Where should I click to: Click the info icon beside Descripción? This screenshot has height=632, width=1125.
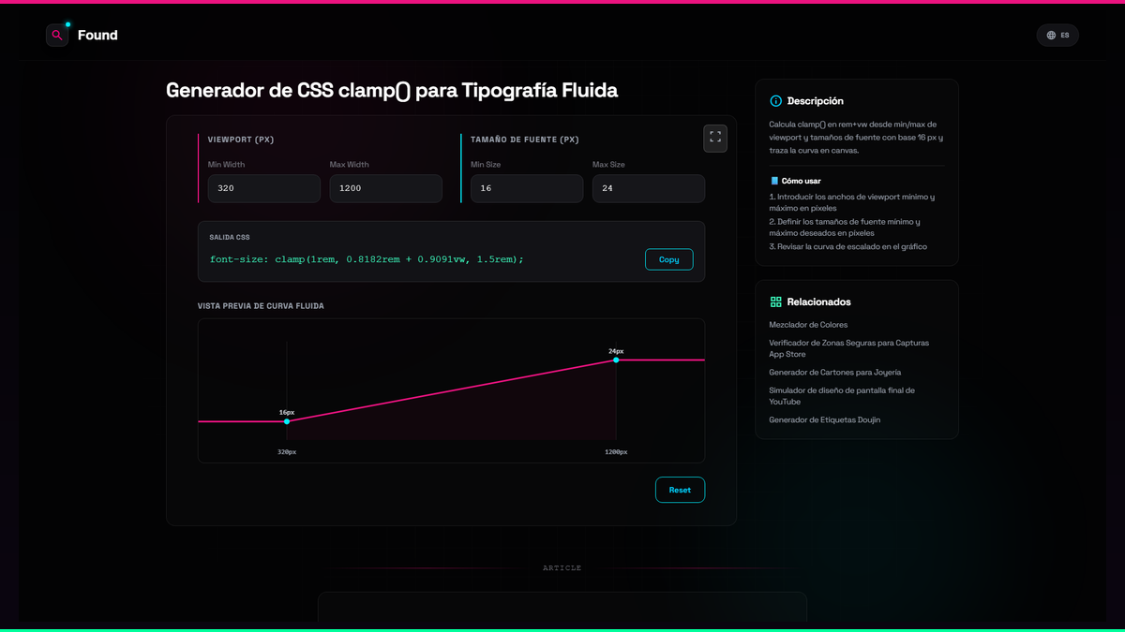coord(775,101)
